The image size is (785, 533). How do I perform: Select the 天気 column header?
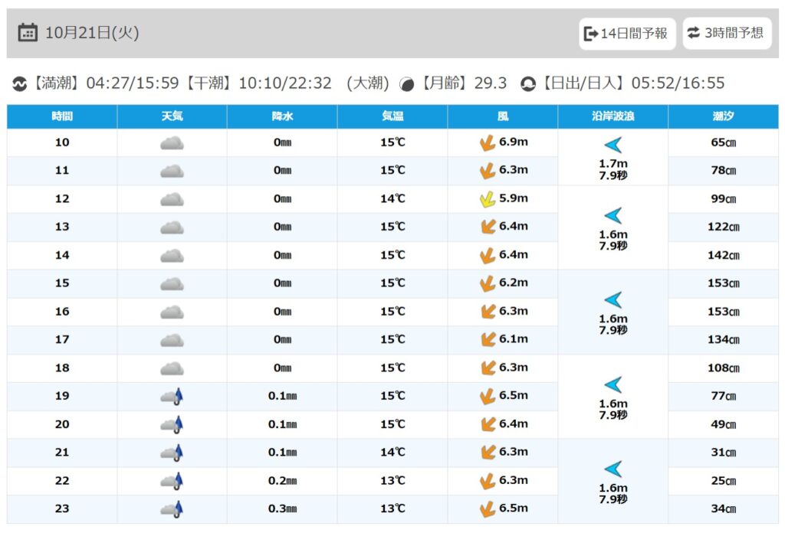point(172,116)
